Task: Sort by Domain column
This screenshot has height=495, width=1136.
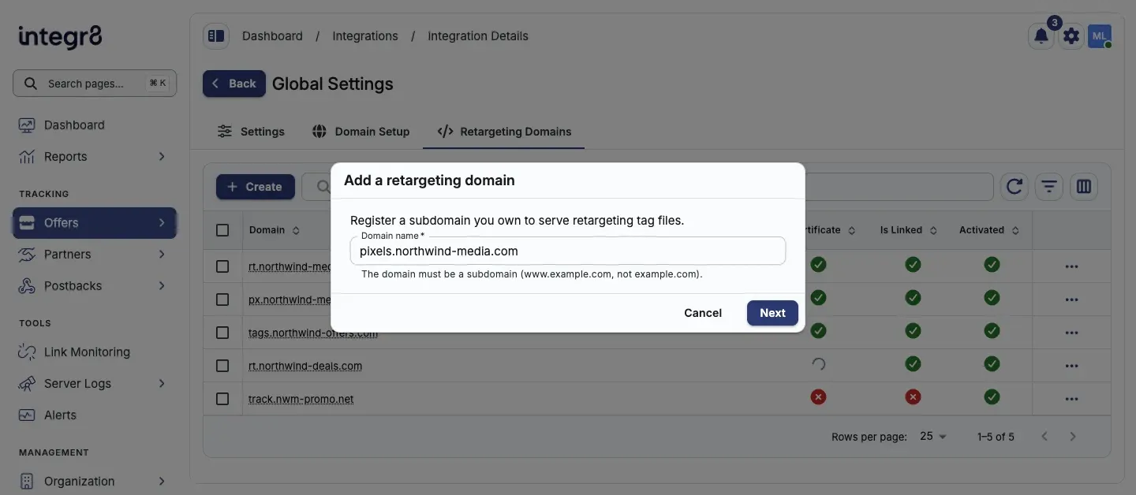Action: click(x=275, y=230)
